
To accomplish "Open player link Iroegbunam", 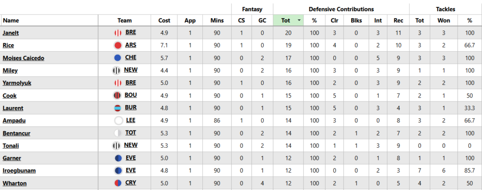I will 19,171.
